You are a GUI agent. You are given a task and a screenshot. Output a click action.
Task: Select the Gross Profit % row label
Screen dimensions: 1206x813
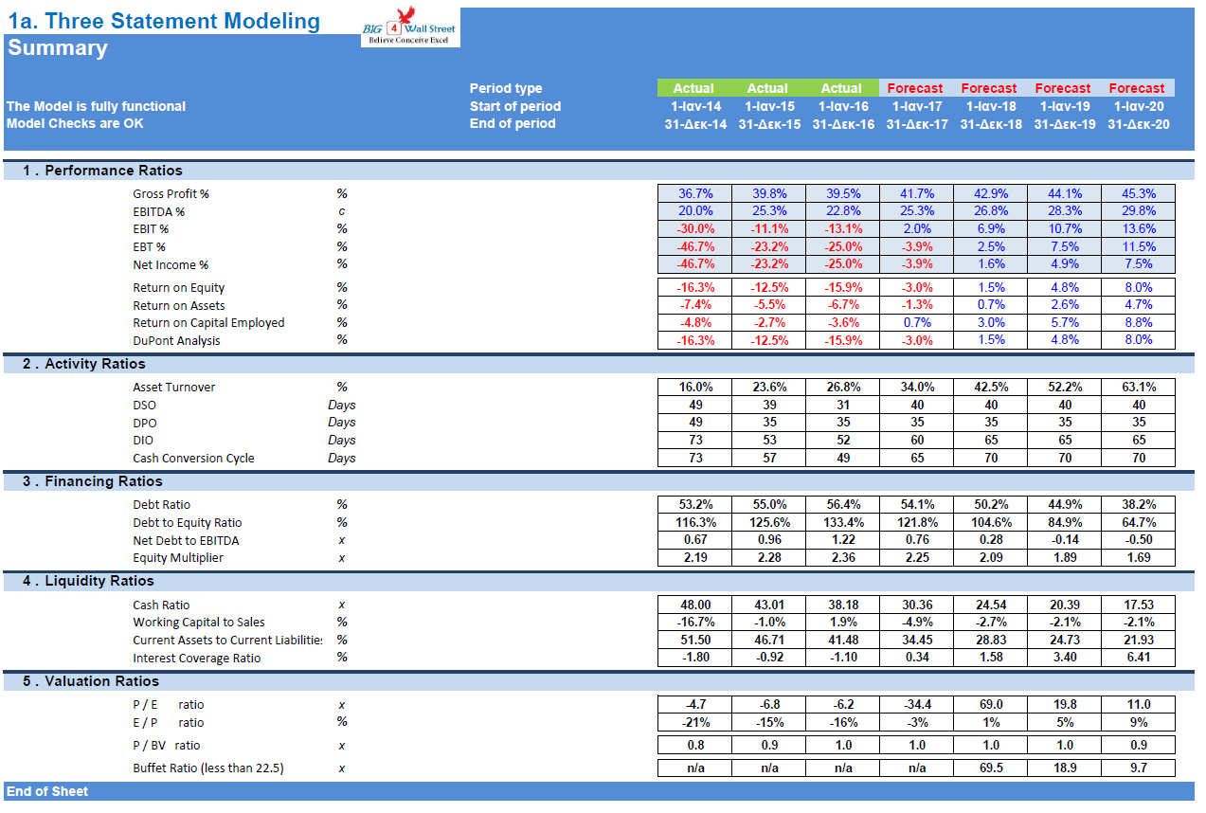(171, 193)
